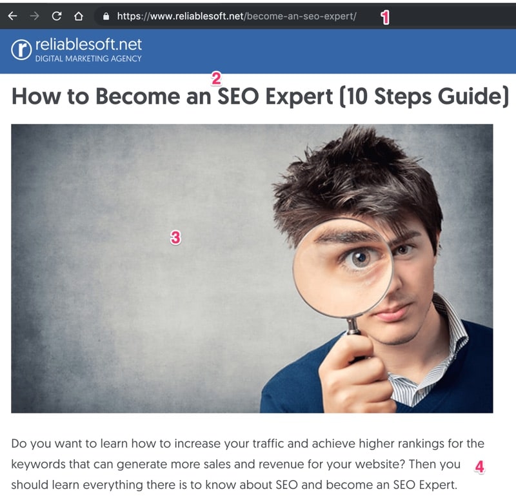
Task: Click the magnifying glass lens in the photo
Action: 342,268
